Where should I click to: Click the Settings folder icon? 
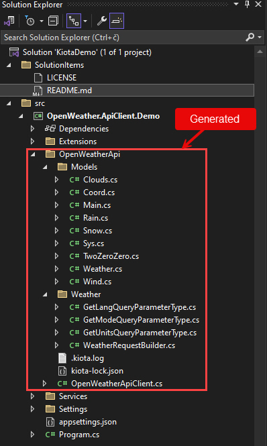[x=50, y=408]
